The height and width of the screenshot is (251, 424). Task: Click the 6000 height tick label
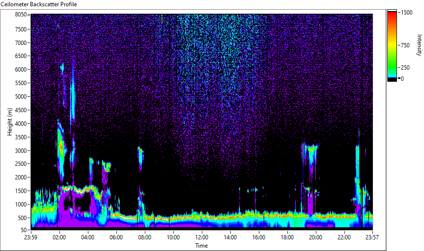(x=21, y=70)
